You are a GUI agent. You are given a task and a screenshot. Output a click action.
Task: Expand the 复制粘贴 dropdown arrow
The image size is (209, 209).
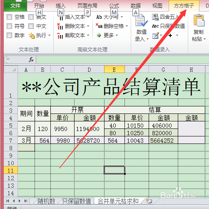click(204, 39)
